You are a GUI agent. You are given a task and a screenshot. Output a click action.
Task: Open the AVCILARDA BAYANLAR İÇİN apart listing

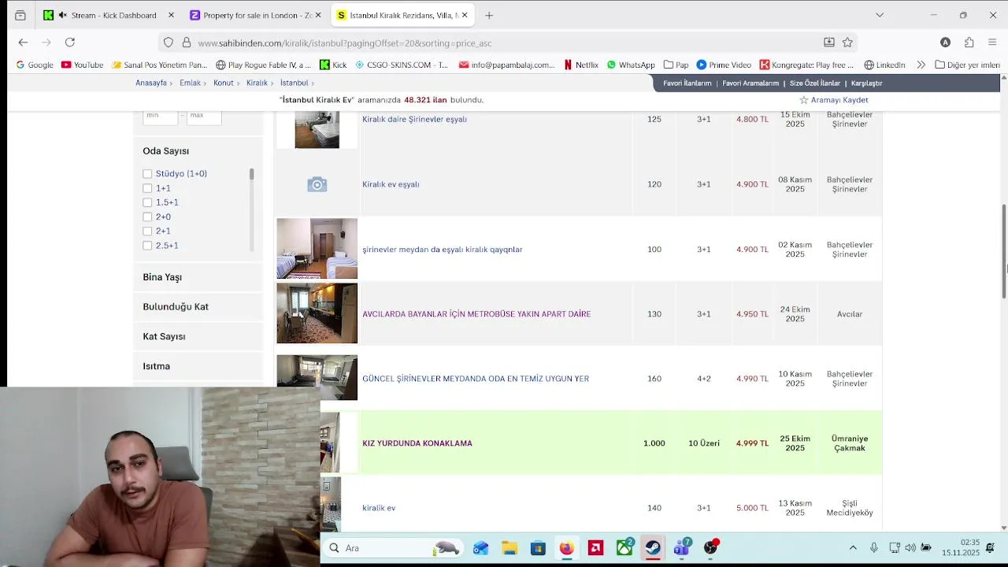476,314
